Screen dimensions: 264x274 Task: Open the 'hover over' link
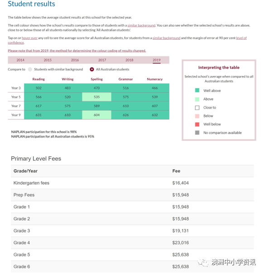tap(29, 38)
